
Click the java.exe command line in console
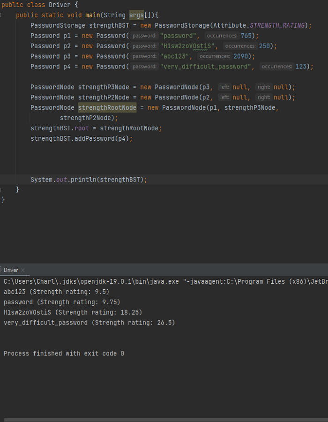165,281
